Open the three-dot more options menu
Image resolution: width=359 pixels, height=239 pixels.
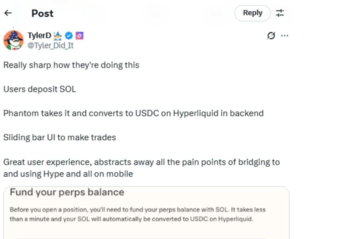[285, 36]
